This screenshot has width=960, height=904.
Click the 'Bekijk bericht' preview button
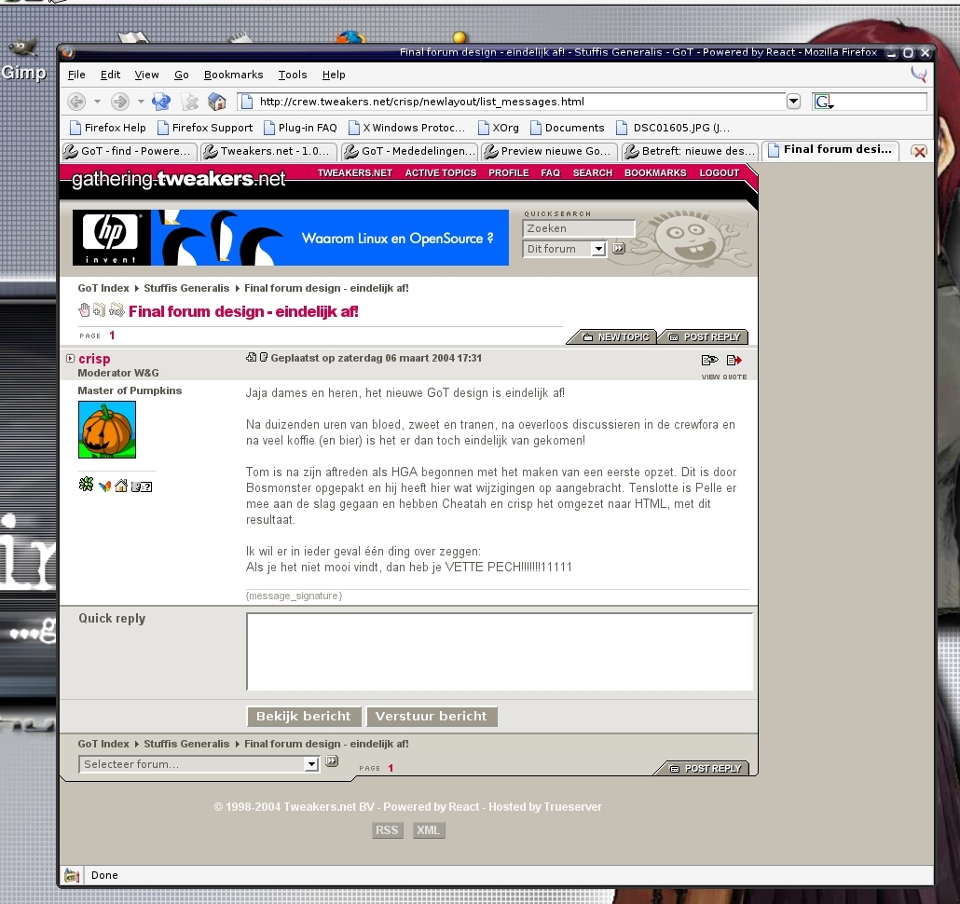tap(304, 716)
